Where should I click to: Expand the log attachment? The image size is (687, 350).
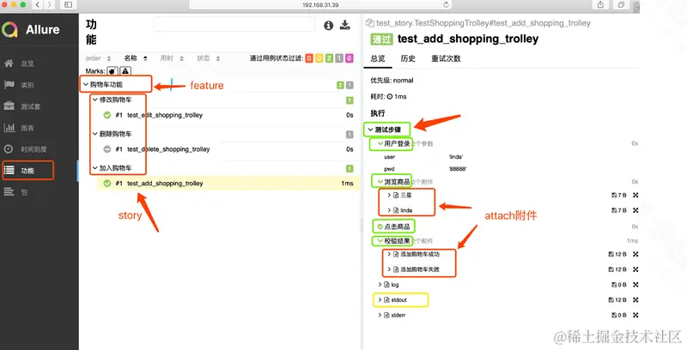tap(380, 285)
